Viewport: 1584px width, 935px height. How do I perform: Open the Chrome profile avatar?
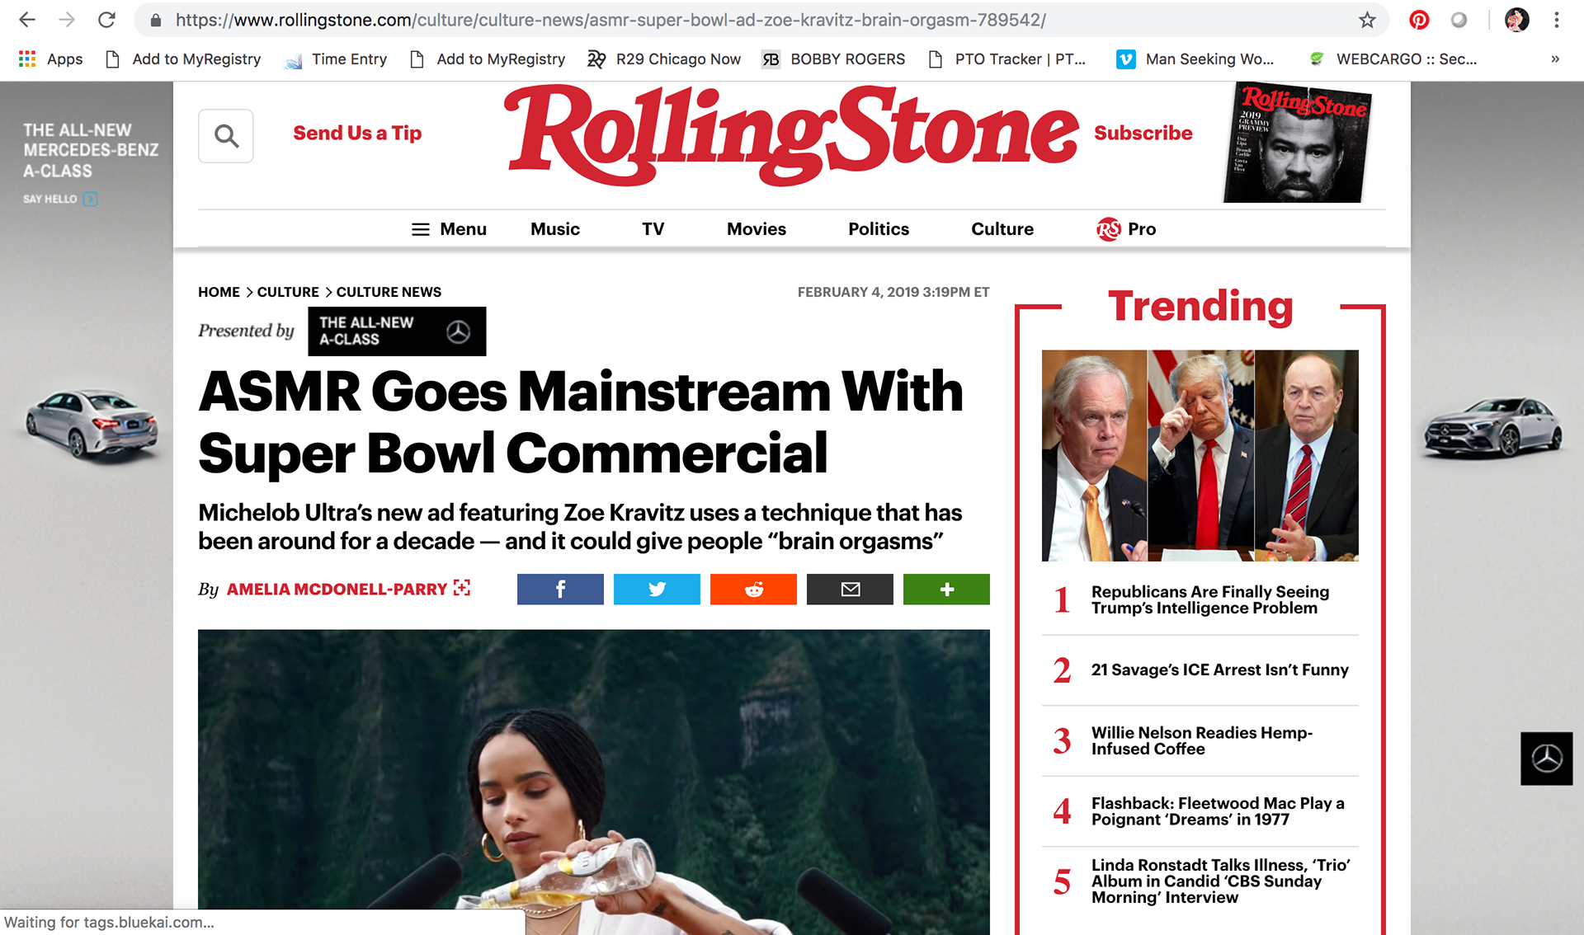point(1516,20)
